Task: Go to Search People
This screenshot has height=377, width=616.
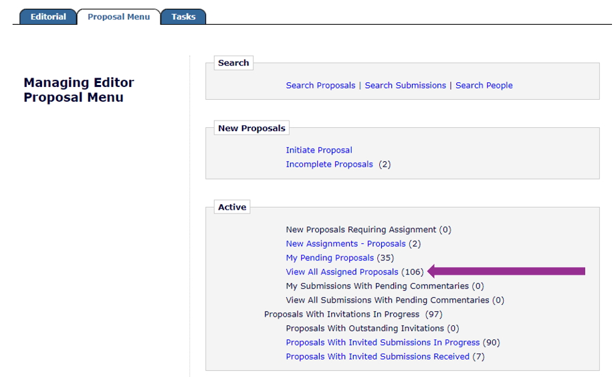Action: click(x=484, y=86)
